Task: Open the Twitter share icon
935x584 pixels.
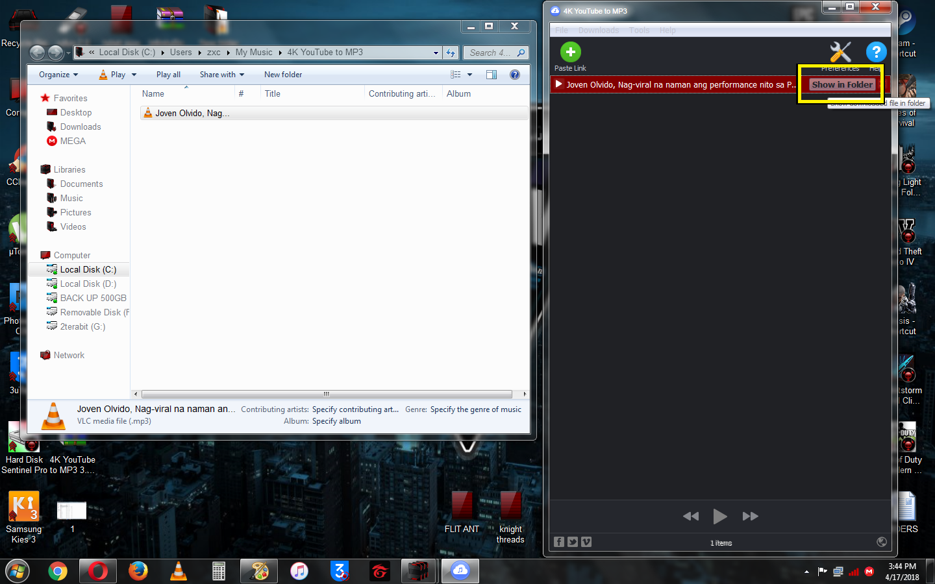Action: point(573,542)
